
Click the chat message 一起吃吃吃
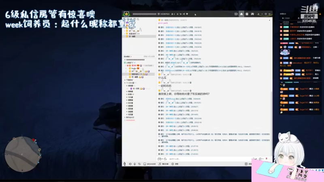point(165,86)
